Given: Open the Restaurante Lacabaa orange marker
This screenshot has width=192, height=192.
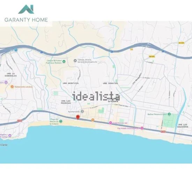Looking at the screenshot, I should [12, 87].
